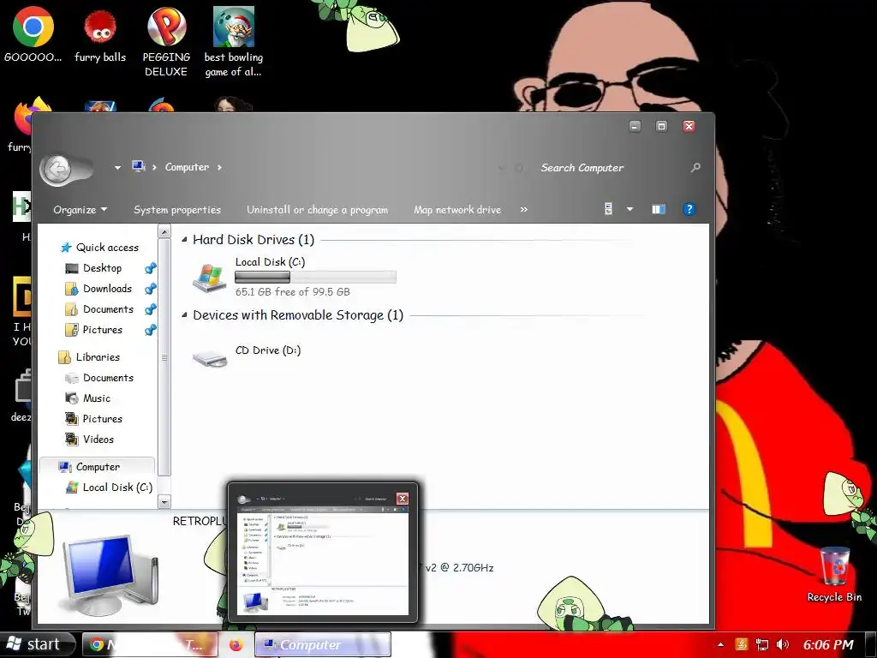Maximize the Computer window
The width and height of the screenshot is (877, 658).
tap(661, 127)
